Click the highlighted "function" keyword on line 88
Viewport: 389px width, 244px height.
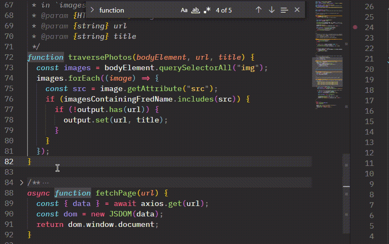(x=73, y=193)
